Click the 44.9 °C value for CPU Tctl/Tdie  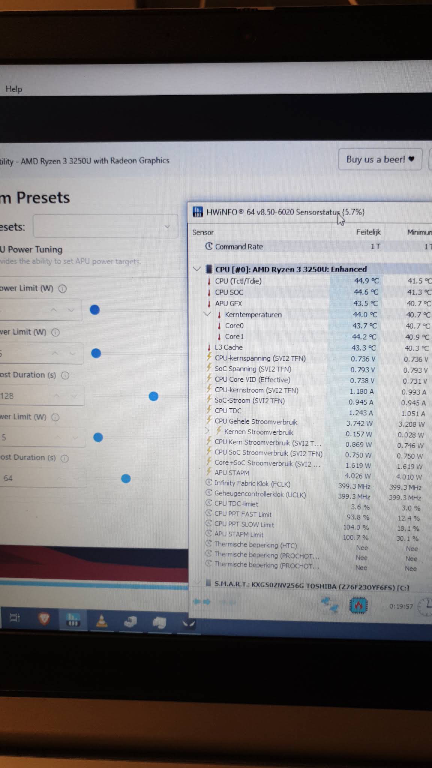(366, 281)
